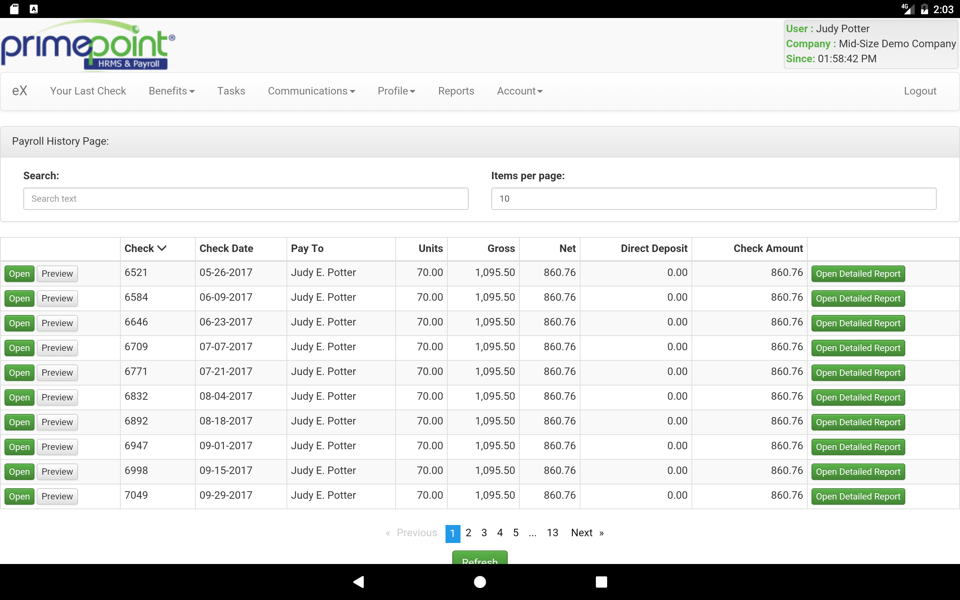Click the Check column sort arrow
The image size is (960, 600).
point(162,248)
